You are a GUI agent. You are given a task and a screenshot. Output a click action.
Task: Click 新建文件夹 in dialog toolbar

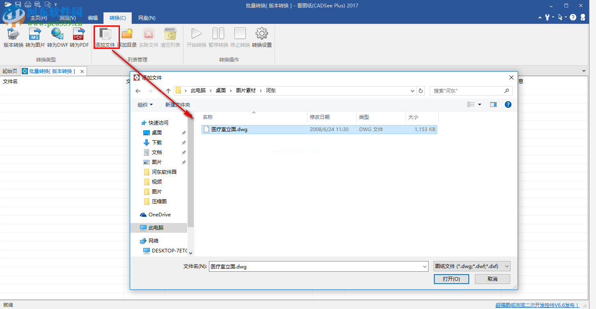178,105
